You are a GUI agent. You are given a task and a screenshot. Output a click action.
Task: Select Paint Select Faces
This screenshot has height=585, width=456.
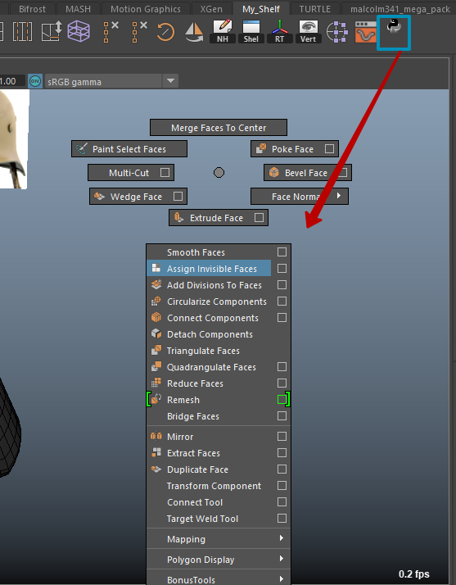point(129,149)
